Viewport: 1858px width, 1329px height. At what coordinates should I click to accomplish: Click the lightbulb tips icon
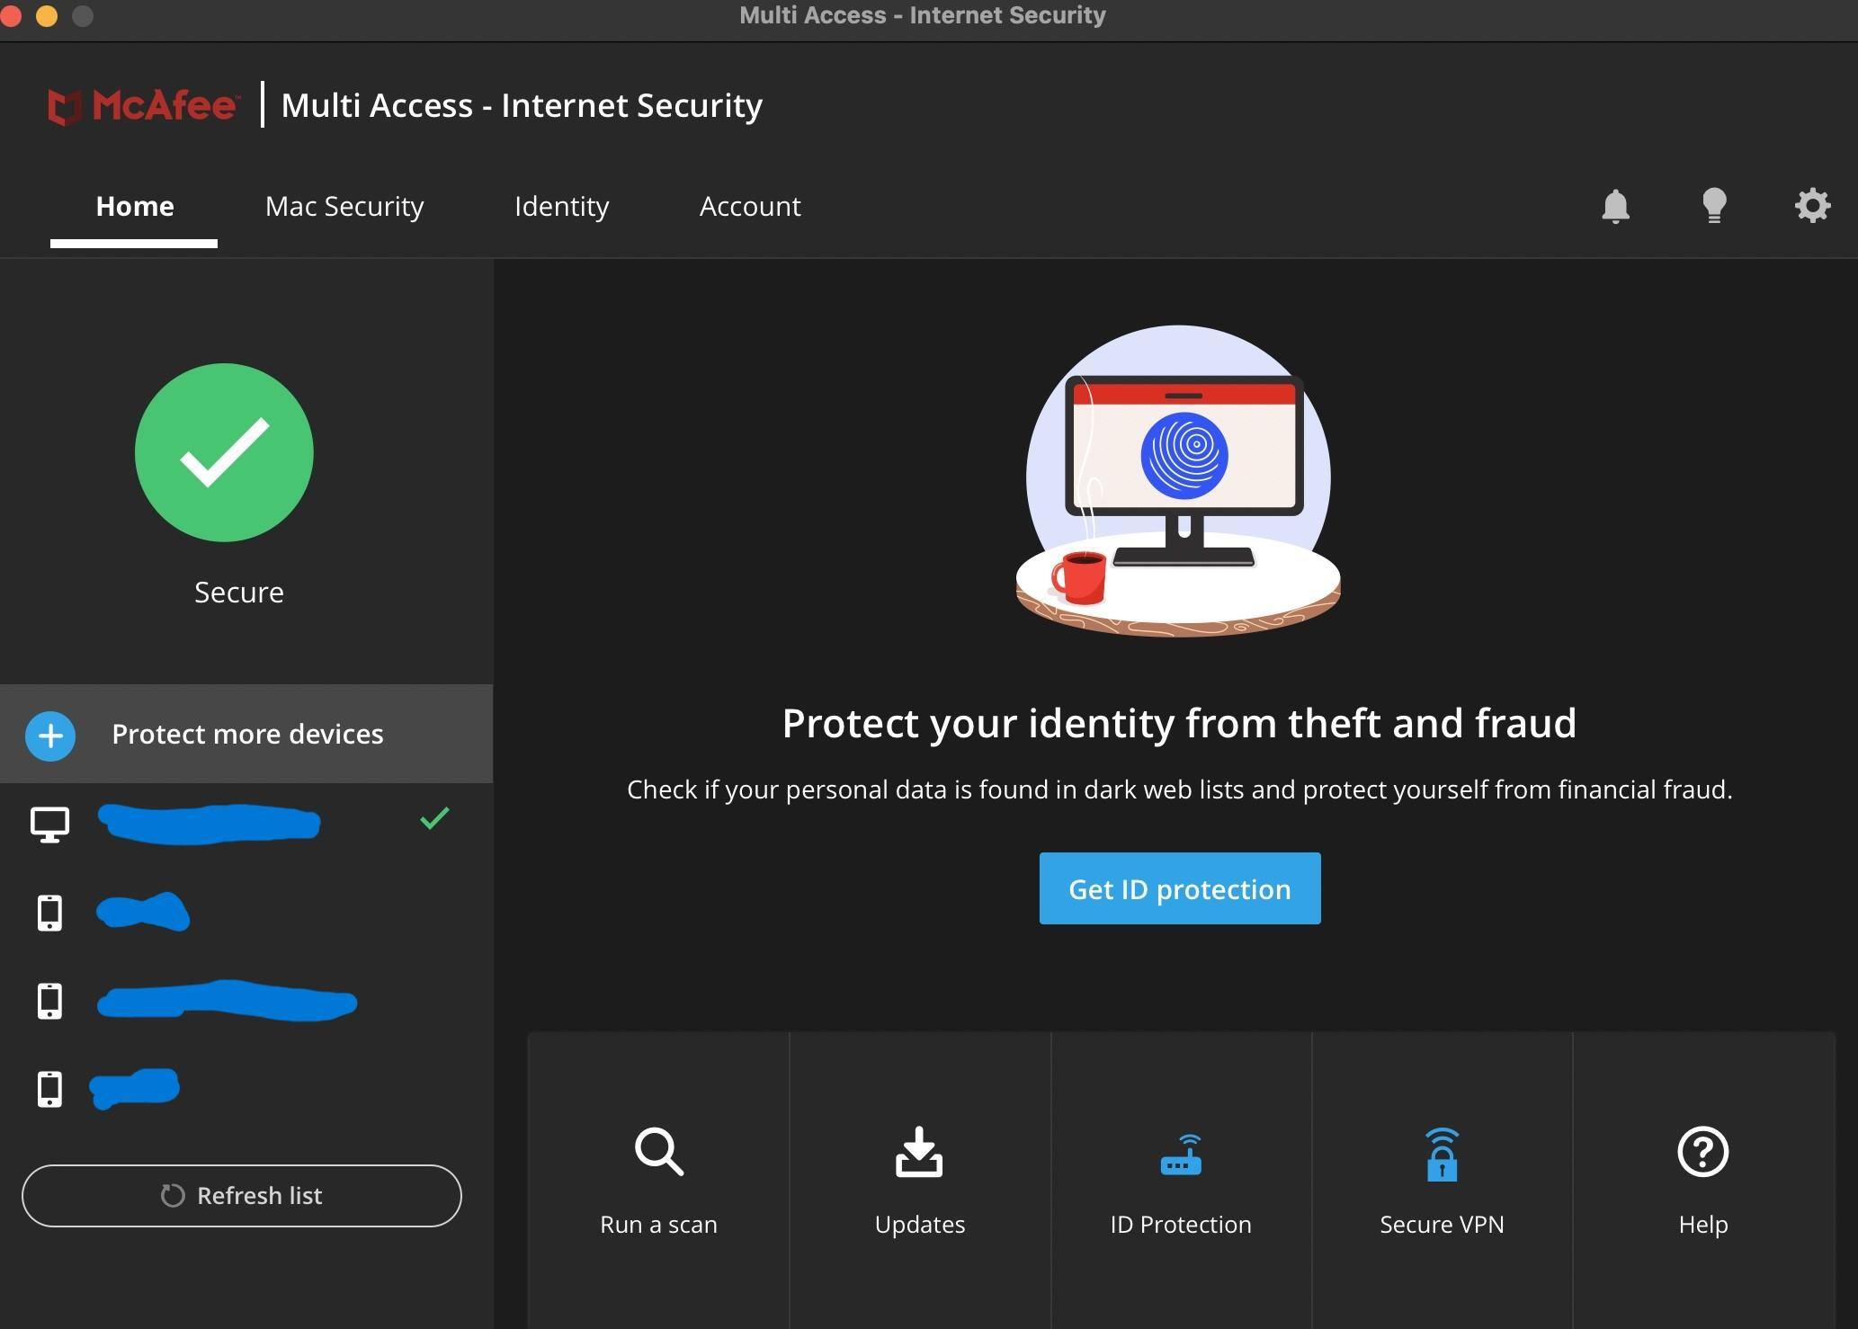pos(1714,206)
